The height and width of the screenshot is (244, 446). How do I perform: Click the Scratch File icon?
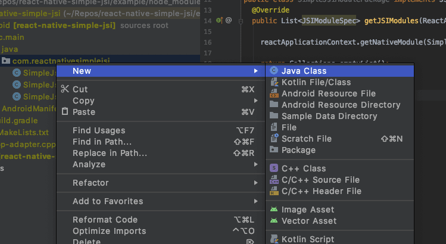(x=274, y=138)
